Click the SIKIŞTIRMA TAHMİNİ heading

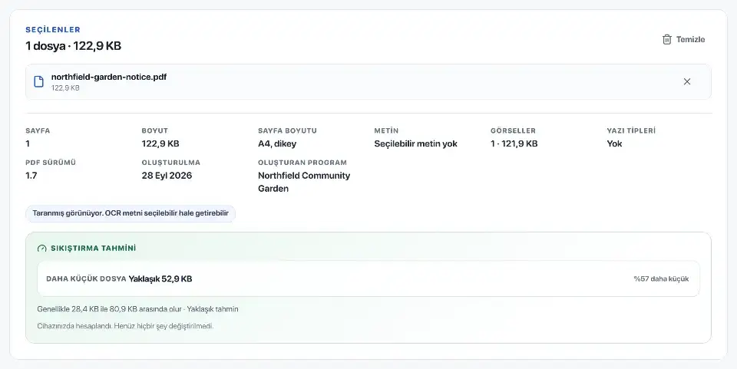tap(94, 249)
